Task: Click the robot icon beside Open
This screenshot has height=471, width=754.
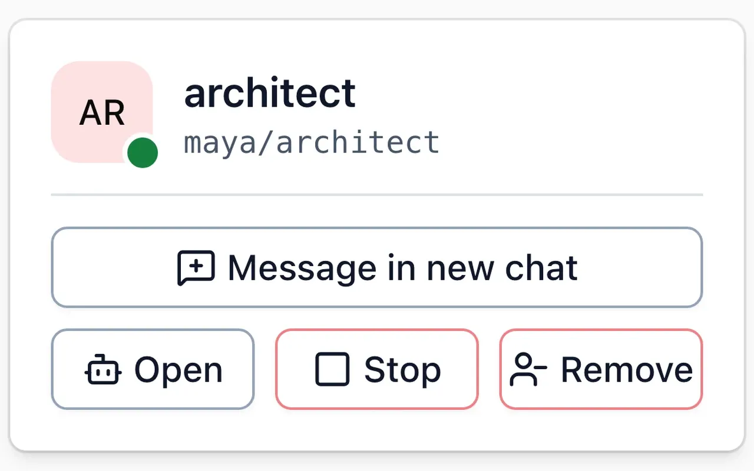Action: coord(104,370)
